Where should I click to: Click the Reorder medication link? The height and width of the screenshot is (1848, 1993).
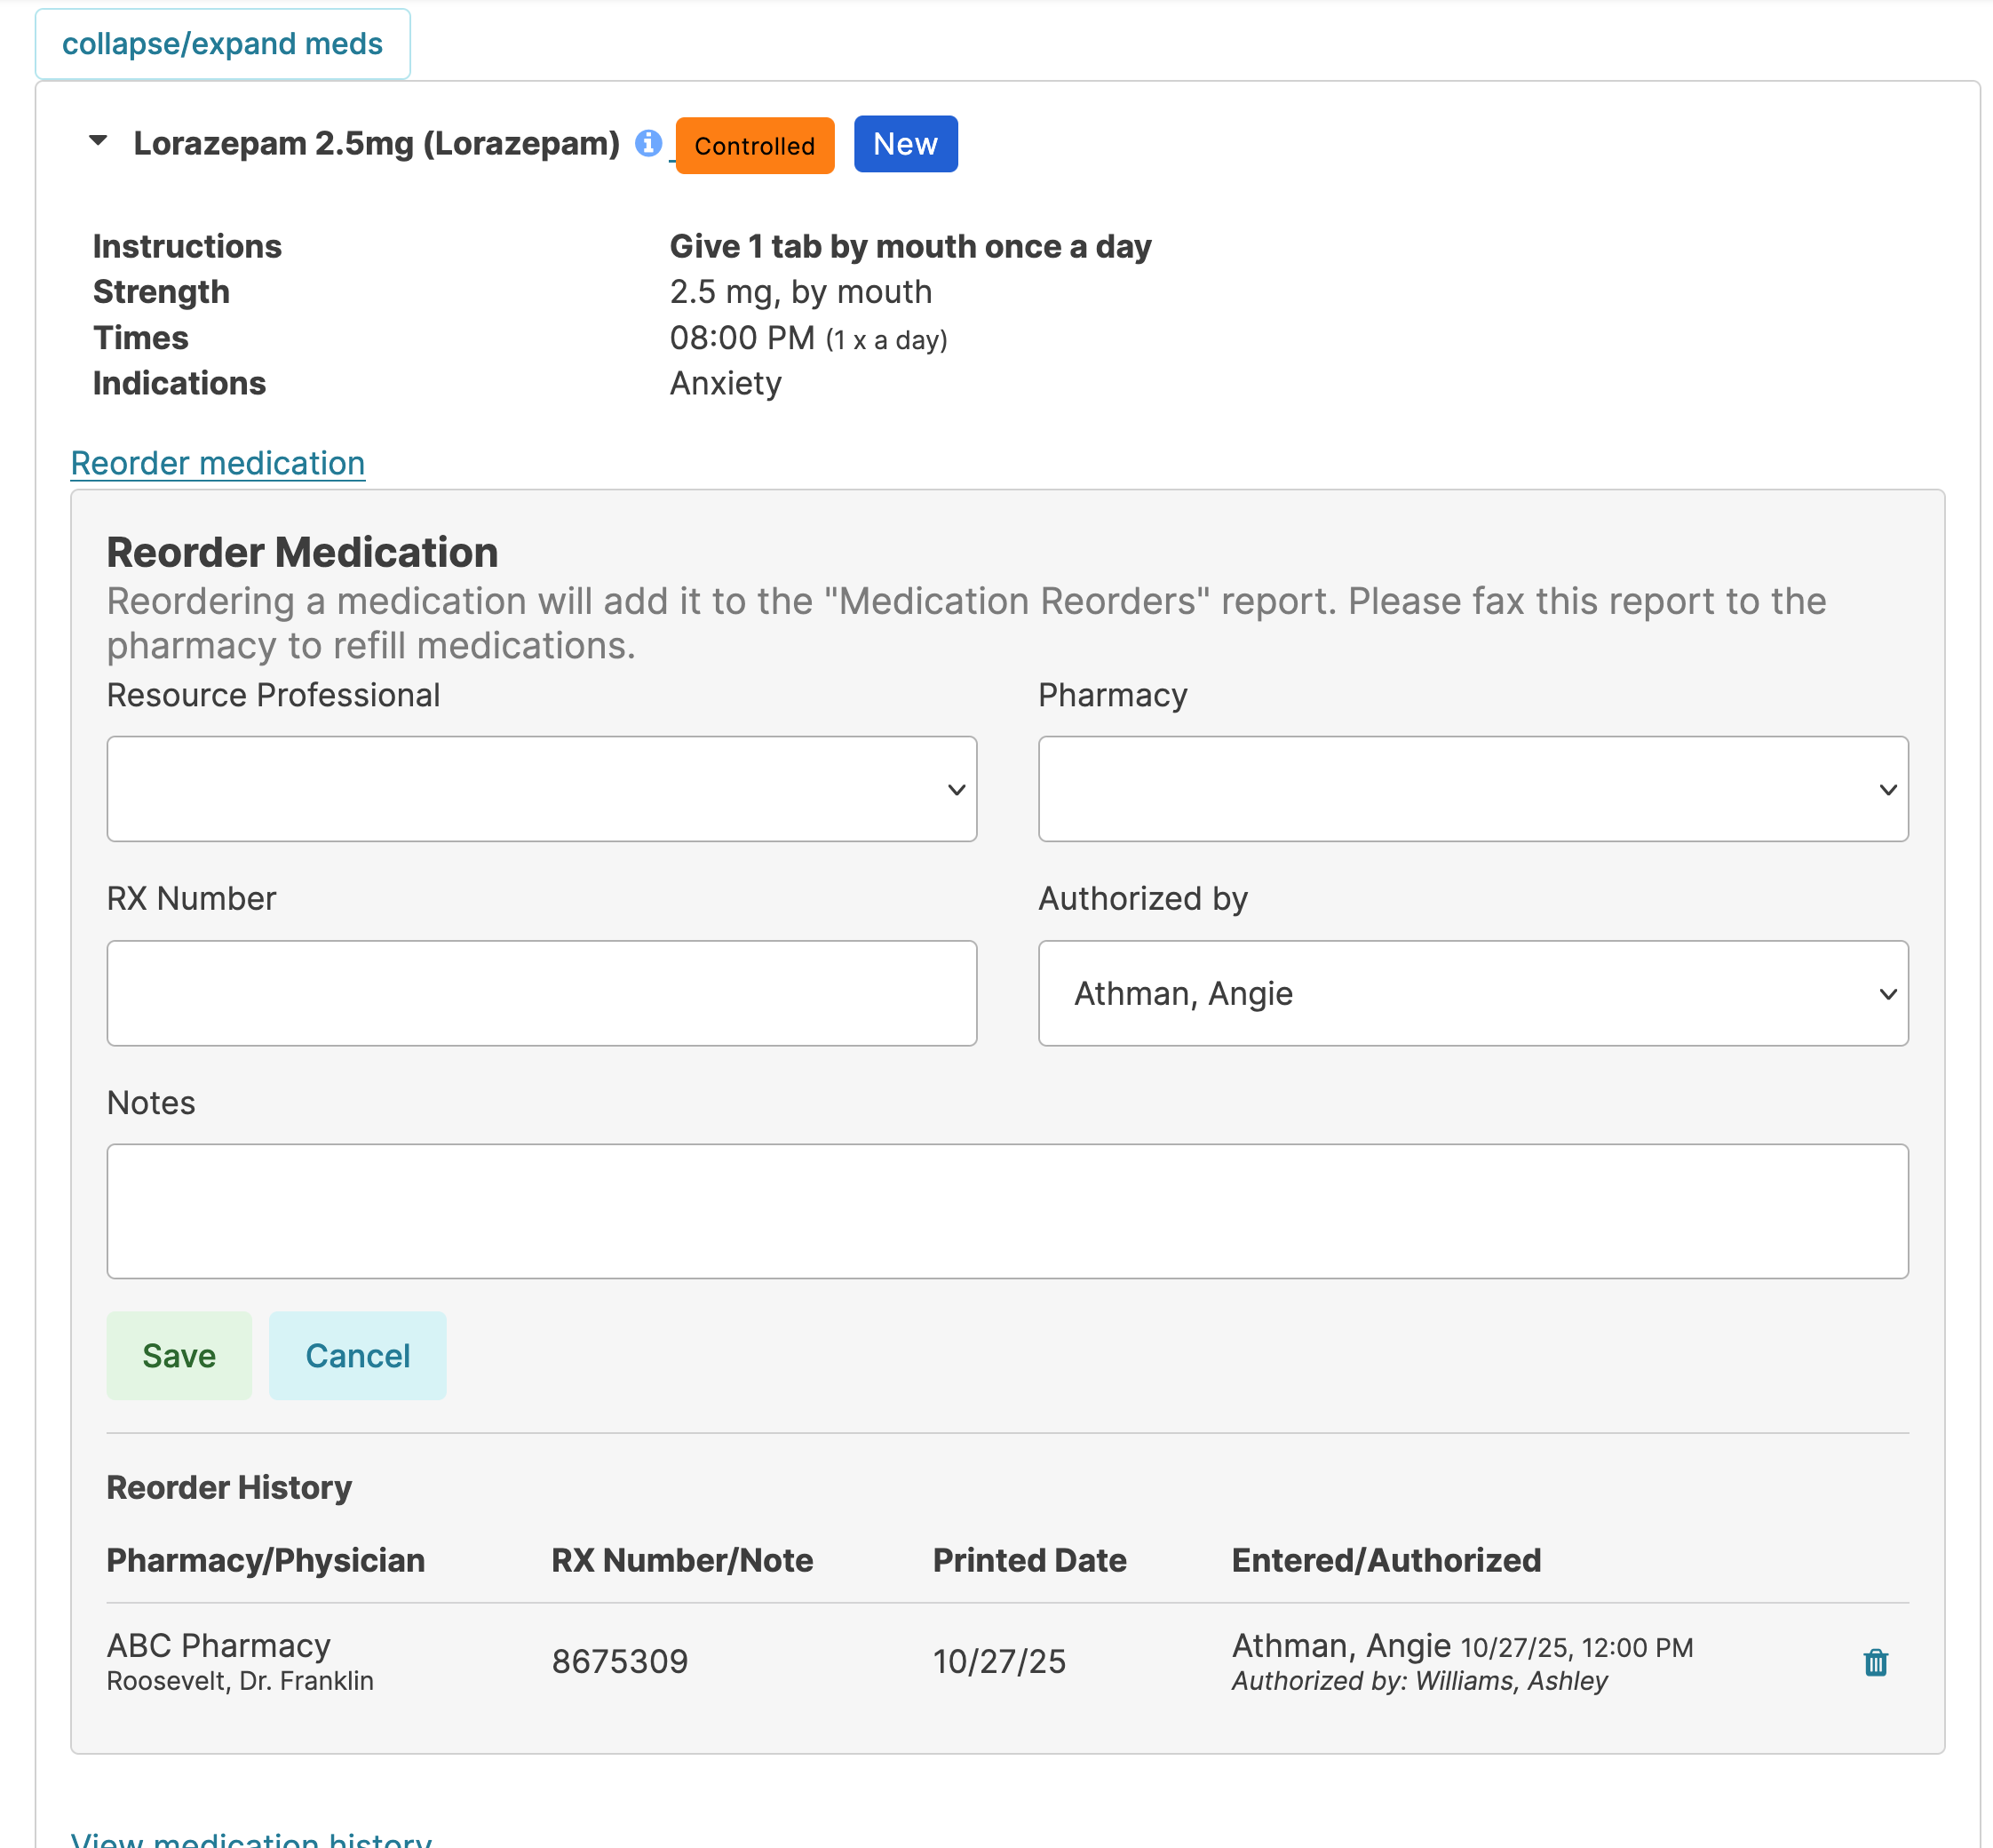217,463
